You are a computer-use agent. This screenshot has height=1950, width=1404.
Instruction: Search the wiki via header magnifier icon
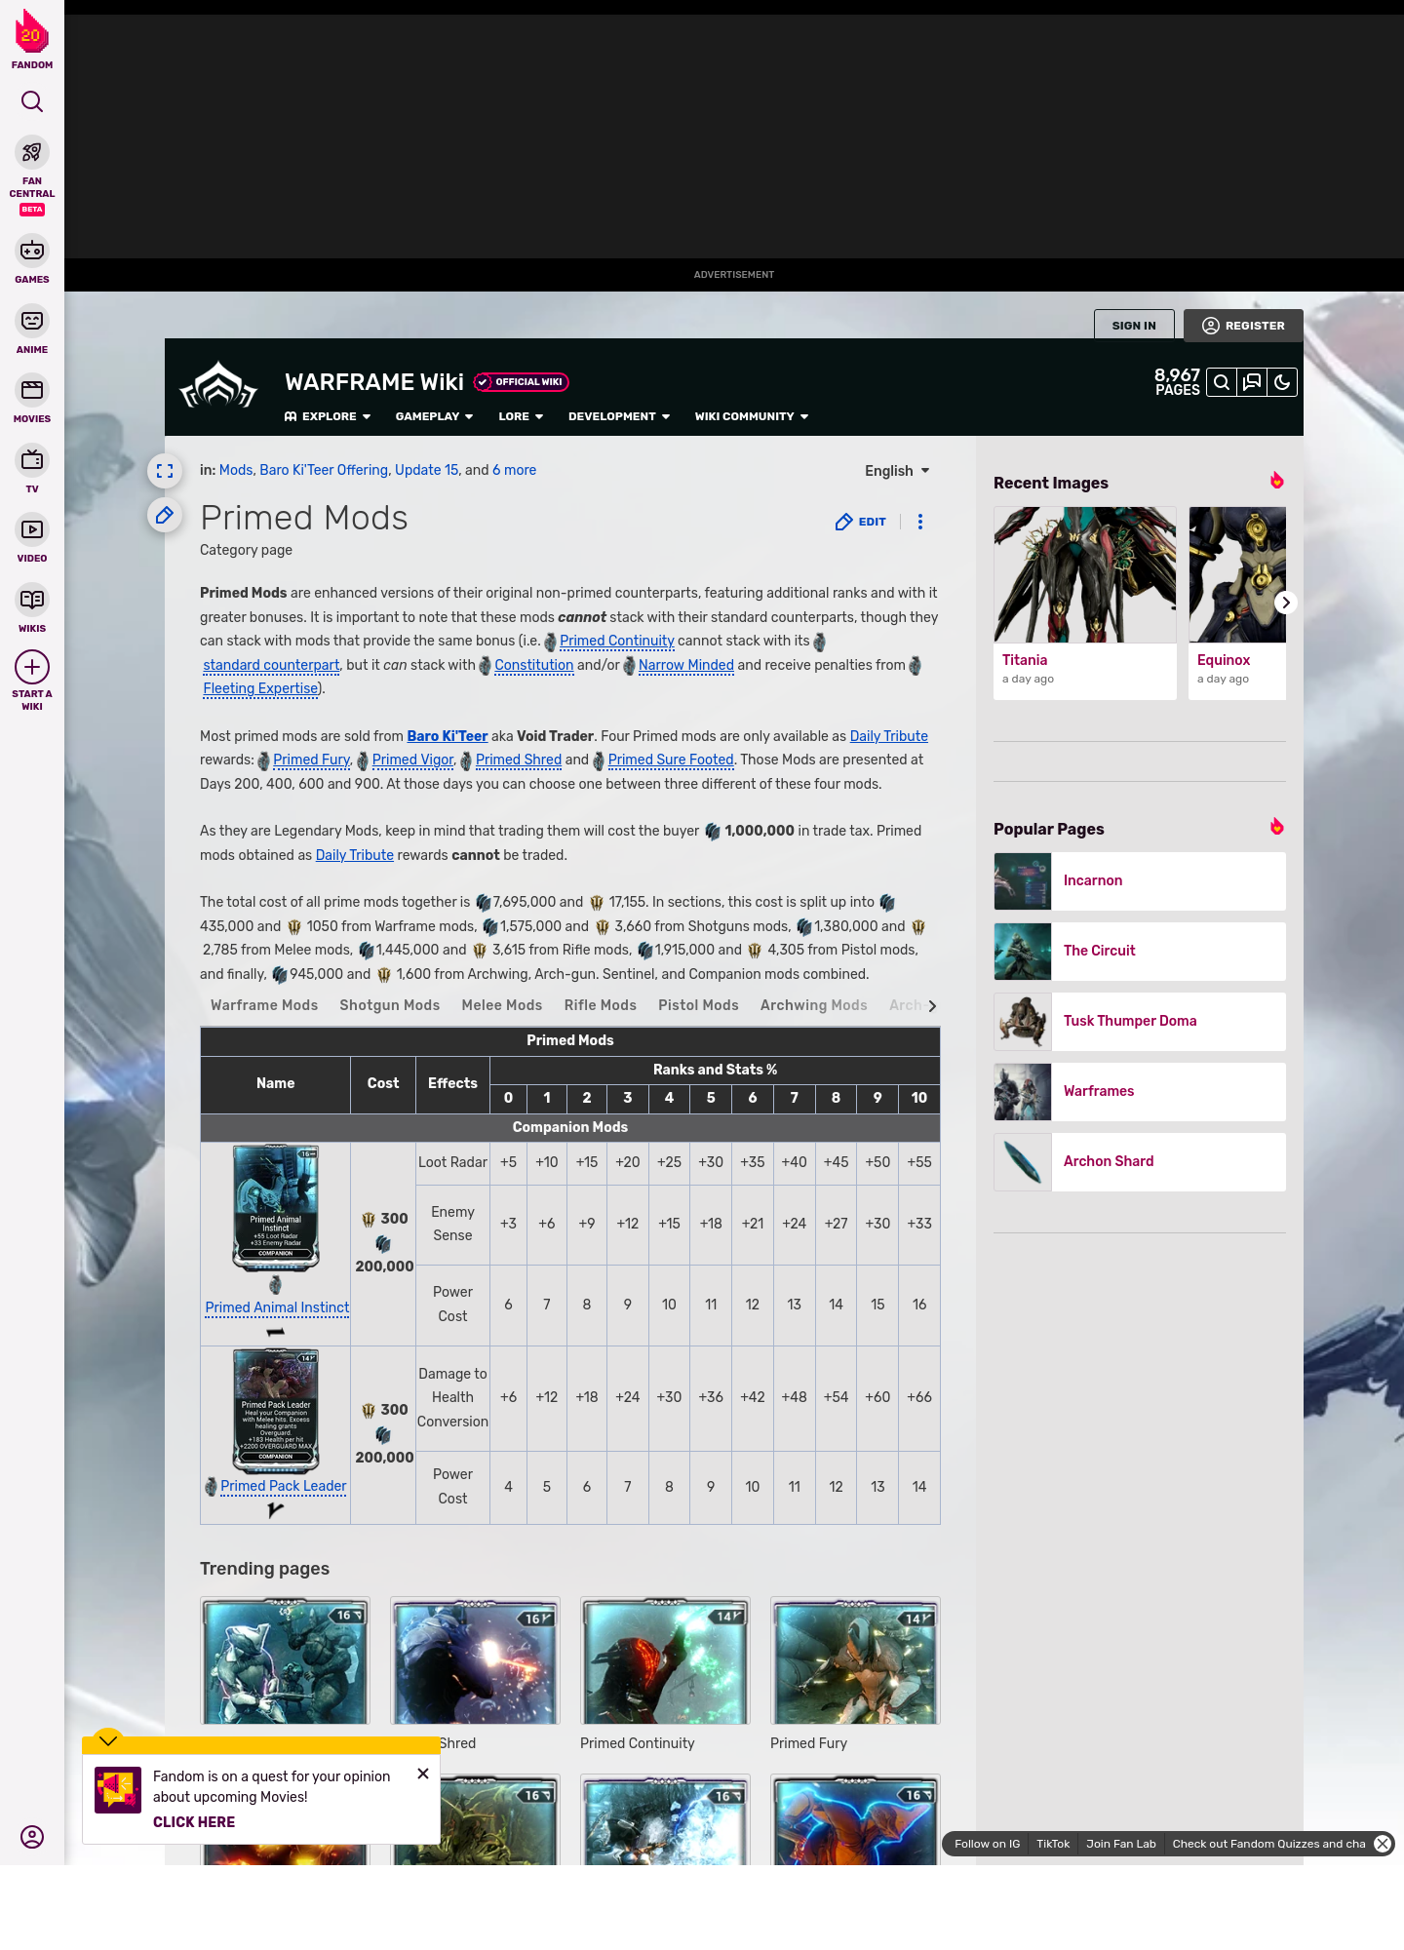click(1222, 382)
